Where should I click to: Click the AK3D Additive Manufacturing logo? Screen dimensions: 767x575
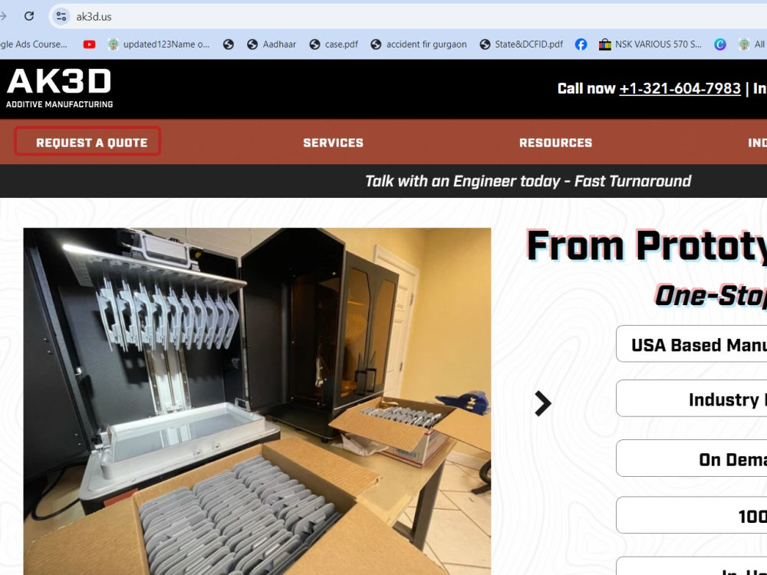click(x=59, y=88)
